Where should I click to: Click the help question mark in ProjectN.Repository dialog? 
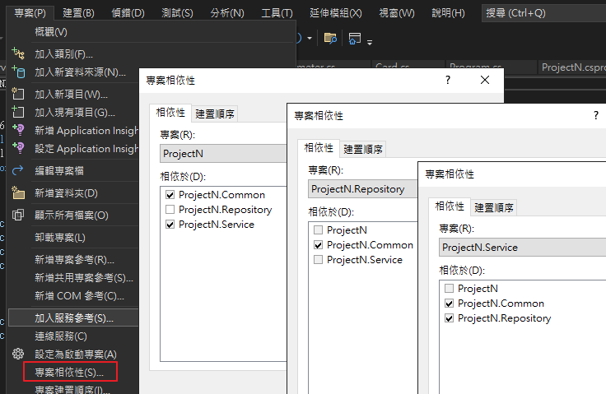pos(596,115)
